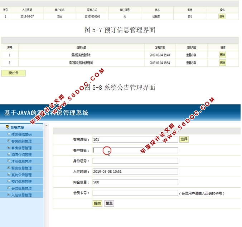Open 修改登陆密码 menu item

[x=21, y=134]
